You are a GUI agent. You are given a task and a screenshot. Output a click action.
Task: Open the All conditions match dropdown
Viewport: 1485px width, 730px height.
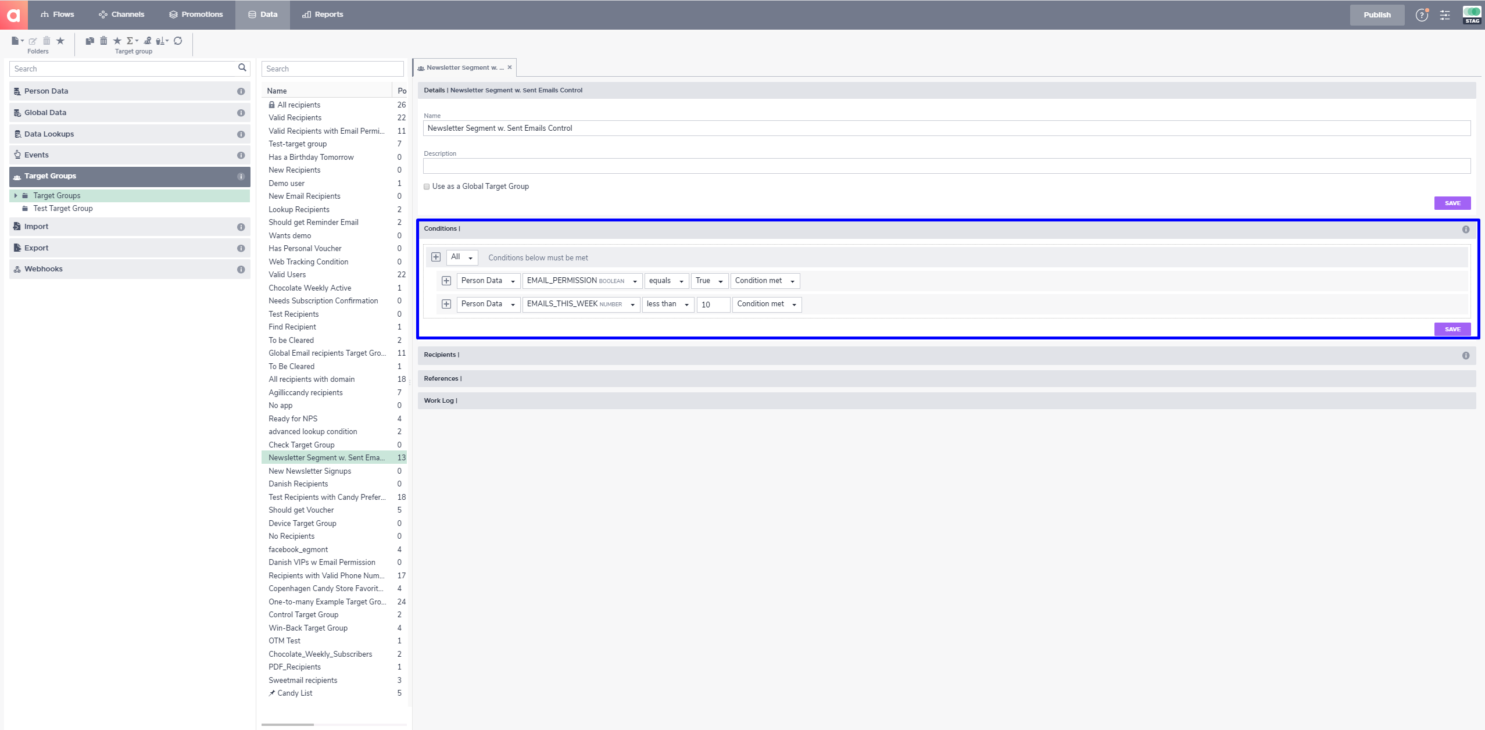[x=461, y=257]
